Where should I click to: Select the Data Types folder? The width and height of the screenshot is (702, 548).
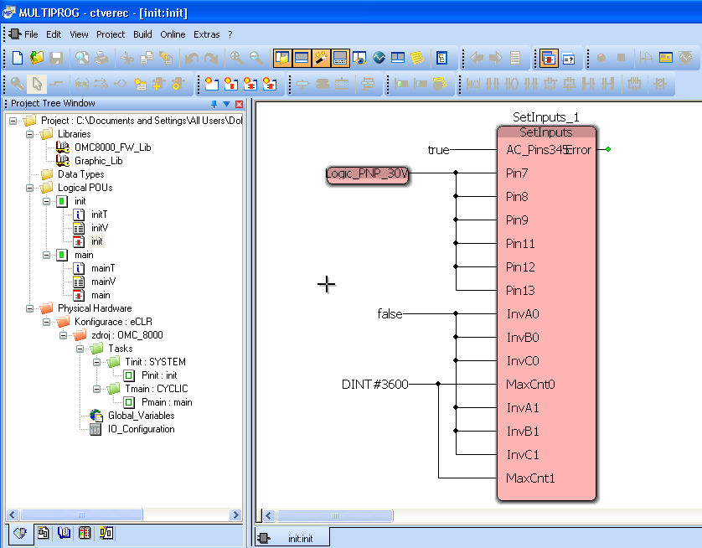[x=80, y=174]
